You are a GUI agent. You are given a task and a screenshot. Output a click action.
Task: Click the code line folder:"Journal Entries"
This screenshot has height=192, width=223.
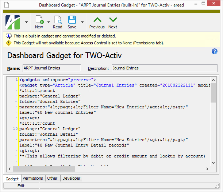pos(50,101)
